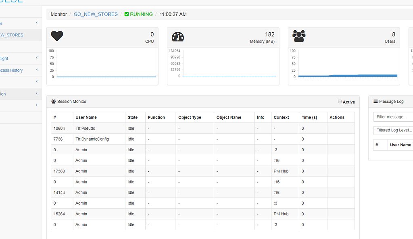Expand the Process History sidebar section
The height and width of the screenshot is (239, 413).
[36, 70]
